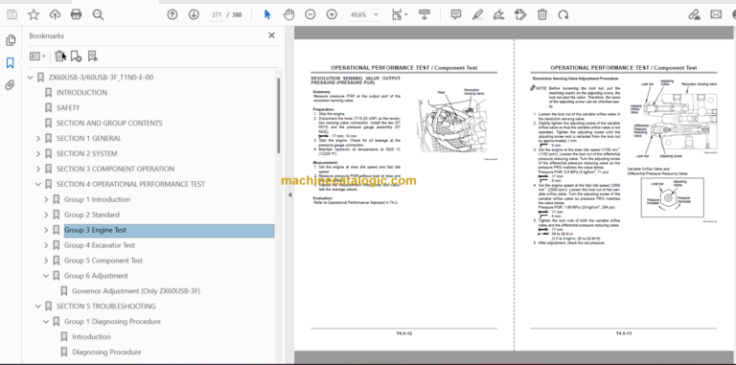This screenshot has height=365, width=736.
Task: Collapse the side panel with divider arrow
Action: [289, 194]
